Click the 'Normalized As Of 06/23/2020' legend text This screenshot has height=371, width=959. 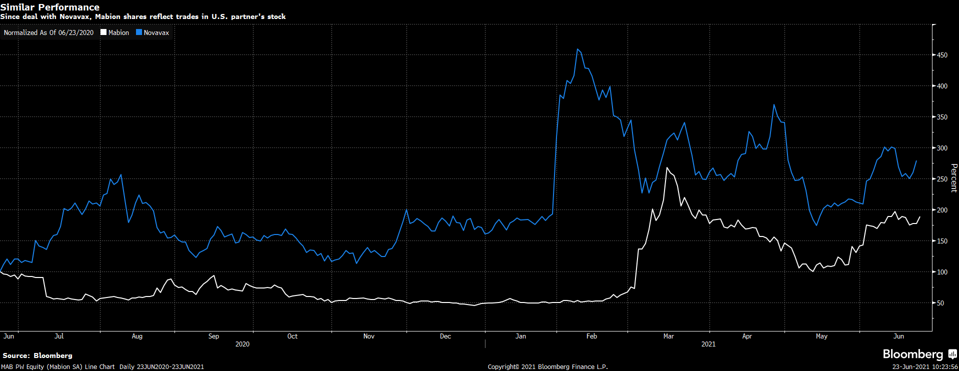click(x=48, y=32)
